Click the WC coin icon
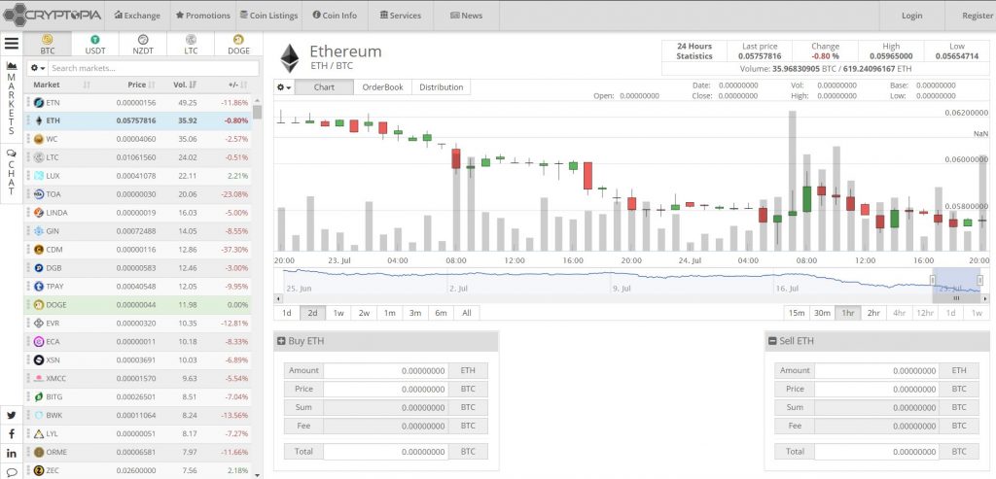Screen dimensions: 996x479 click(x=39, y=139)
